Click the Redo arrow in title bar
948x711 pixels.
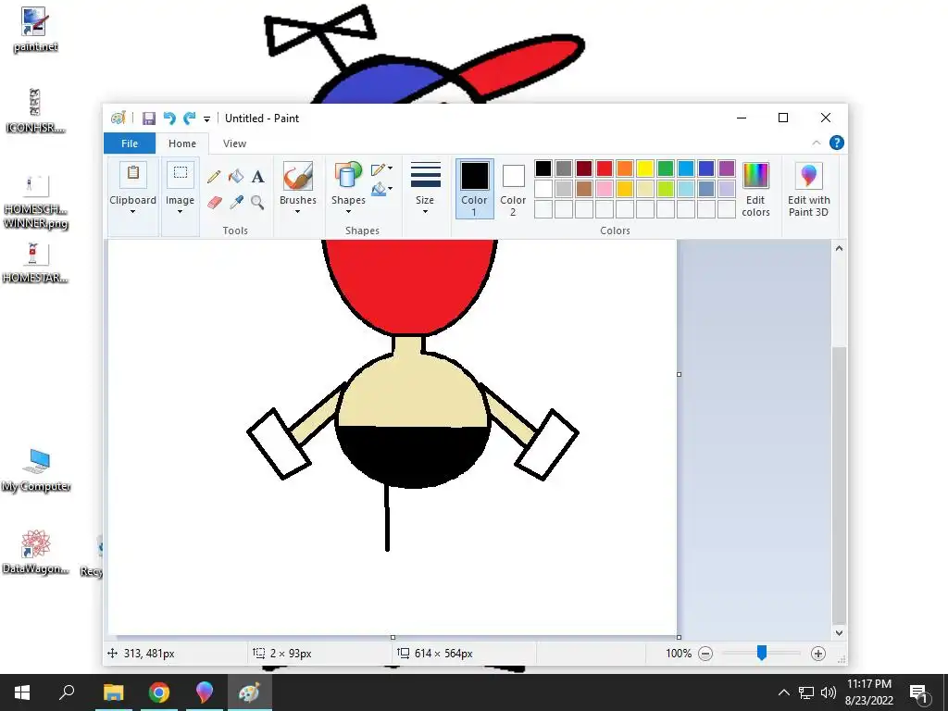[x=190, y=118]
